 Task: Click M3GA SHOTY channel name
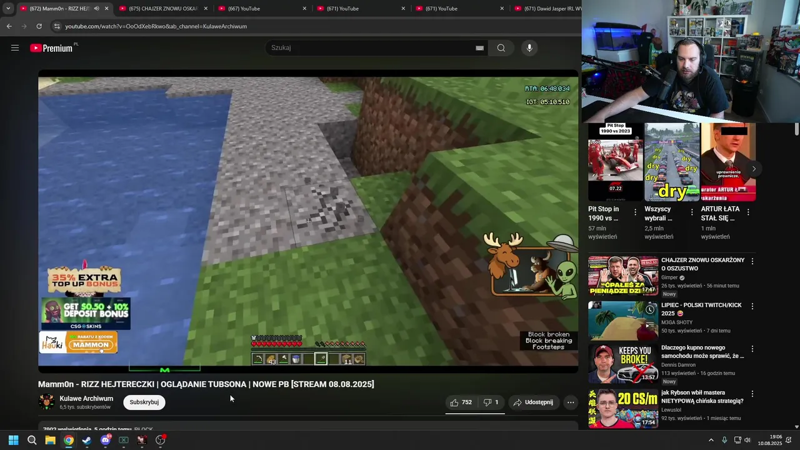[x=677, y=322]
